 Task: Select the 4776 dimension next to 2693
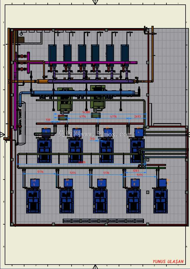(x=113, y=116)
